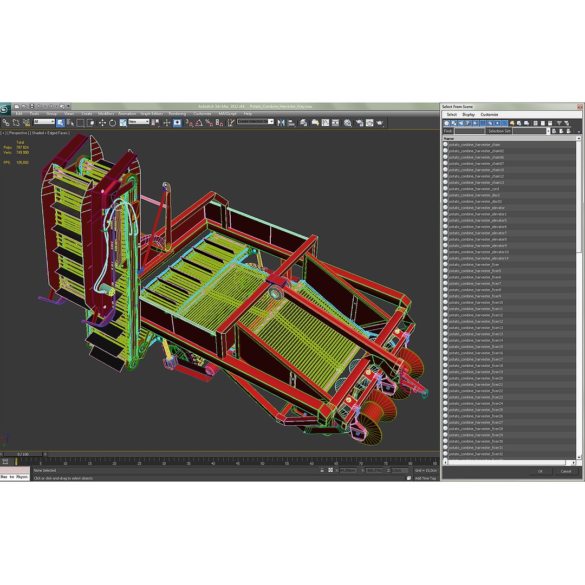The height and width of the screenshot is (585, 585).
Task: Open the selection filter All dropdown
Action: 44,122
